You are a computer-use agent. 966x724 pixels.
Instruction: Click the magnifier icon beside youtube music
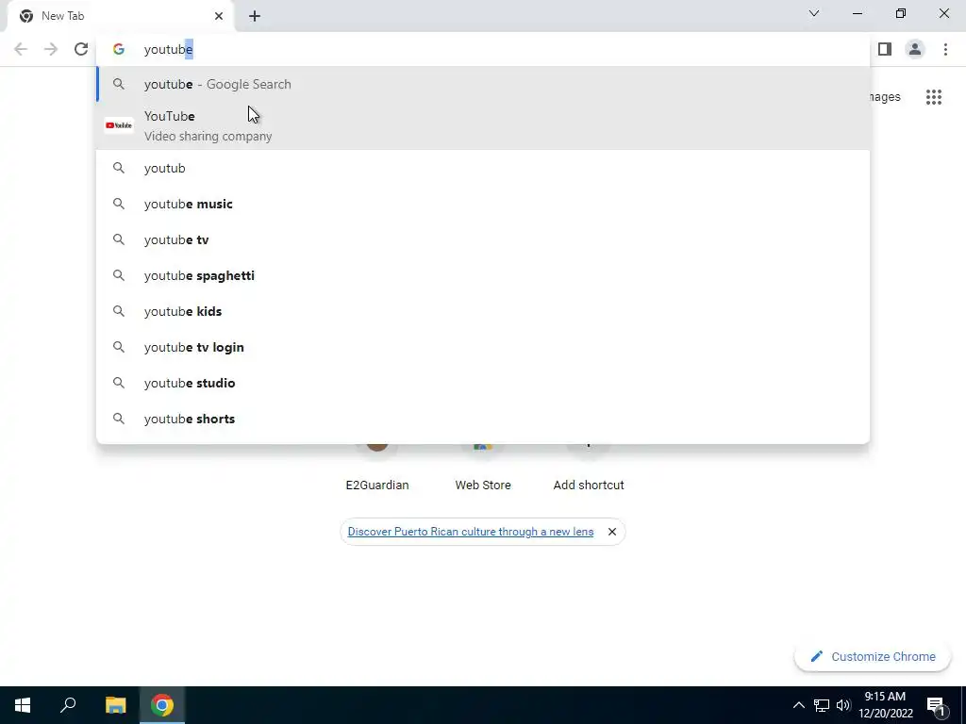click(118, 204)
